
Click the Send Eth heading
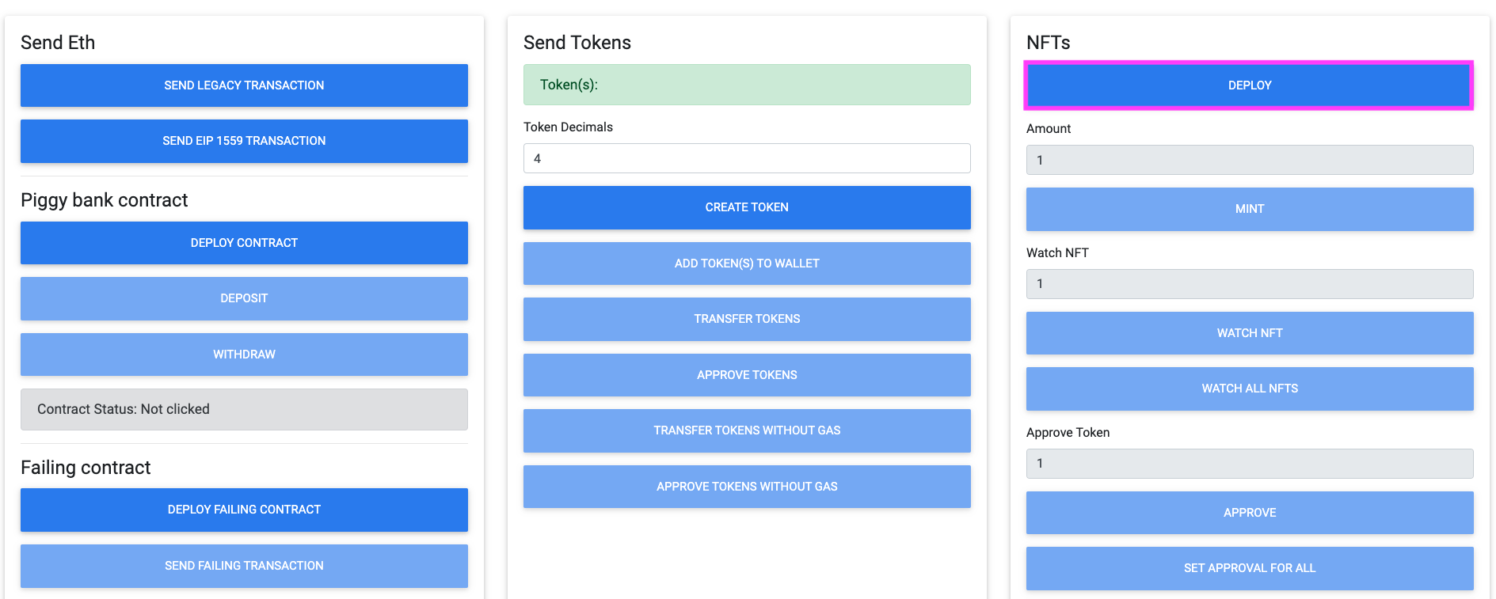[58, 43]
